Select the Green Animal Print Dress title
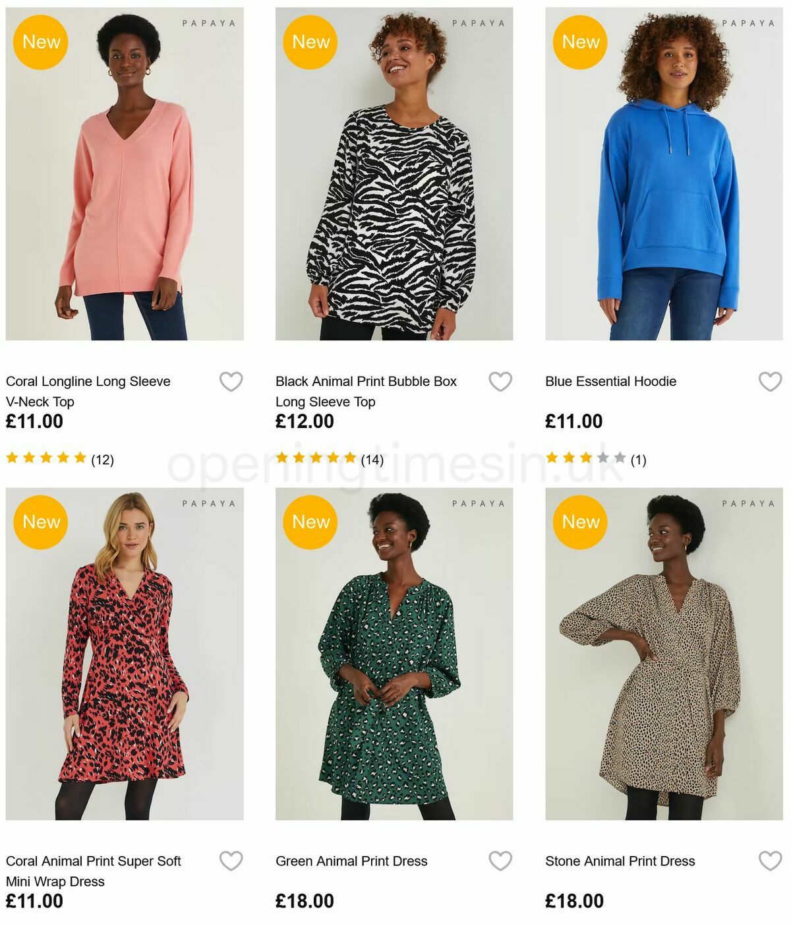The image size is (791, 926). pos(351,861)
